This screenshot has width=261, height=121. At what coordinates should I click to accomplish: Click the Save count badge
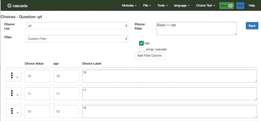(x=230, y=5)
